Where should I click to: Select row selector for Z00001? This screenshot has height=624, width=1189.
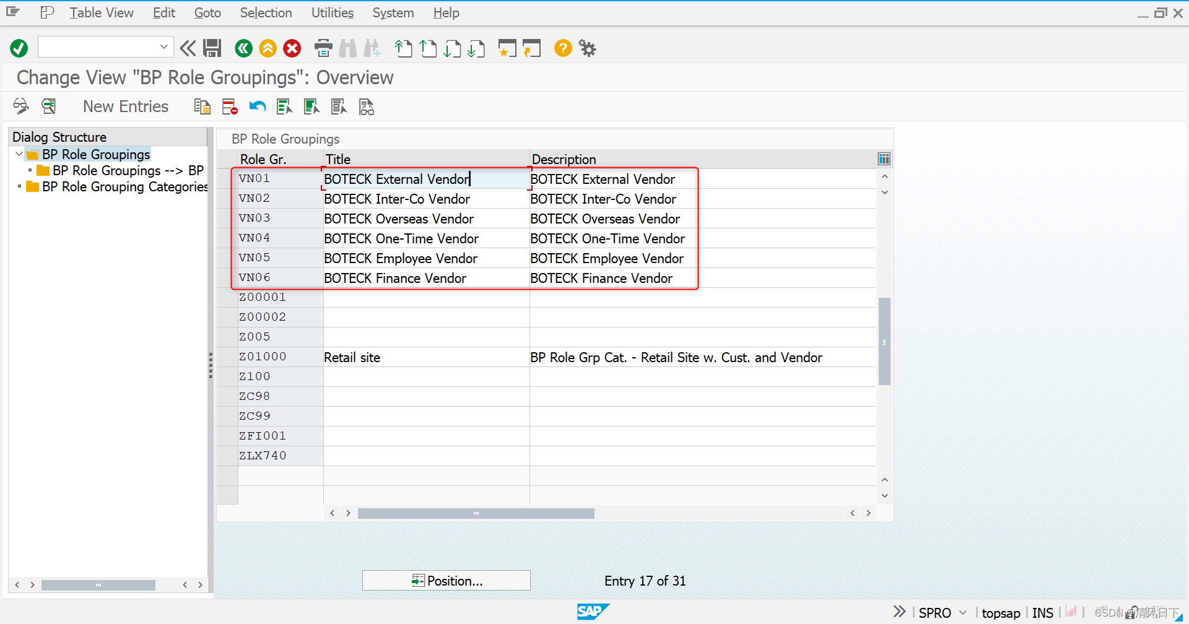227,298
